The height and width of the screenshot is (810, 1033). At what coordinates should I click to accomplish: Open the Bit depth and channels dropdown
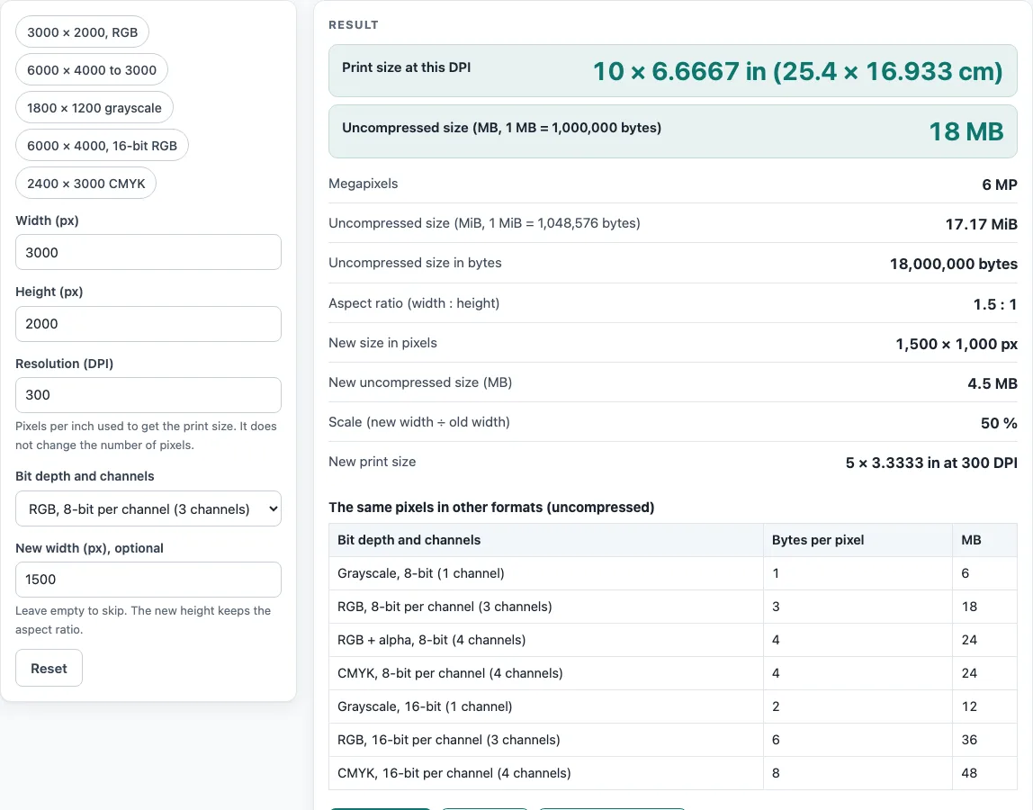(x=148, y=508)
